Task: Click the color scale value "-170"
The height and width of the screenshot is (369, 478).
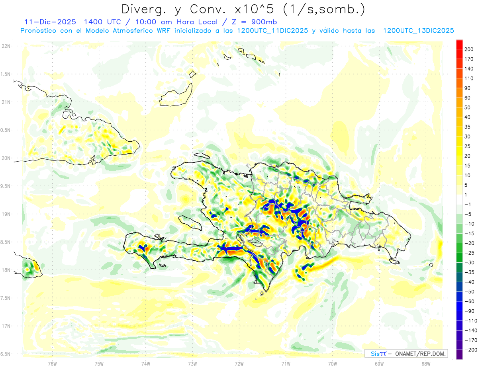Action: coord(470,340)
